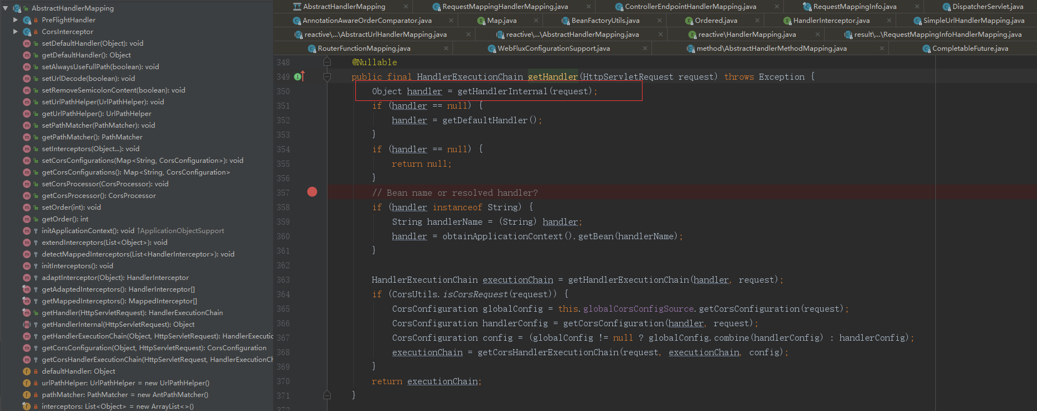Click the method icon beside setCorsProcessor

(x=26, y=184)
